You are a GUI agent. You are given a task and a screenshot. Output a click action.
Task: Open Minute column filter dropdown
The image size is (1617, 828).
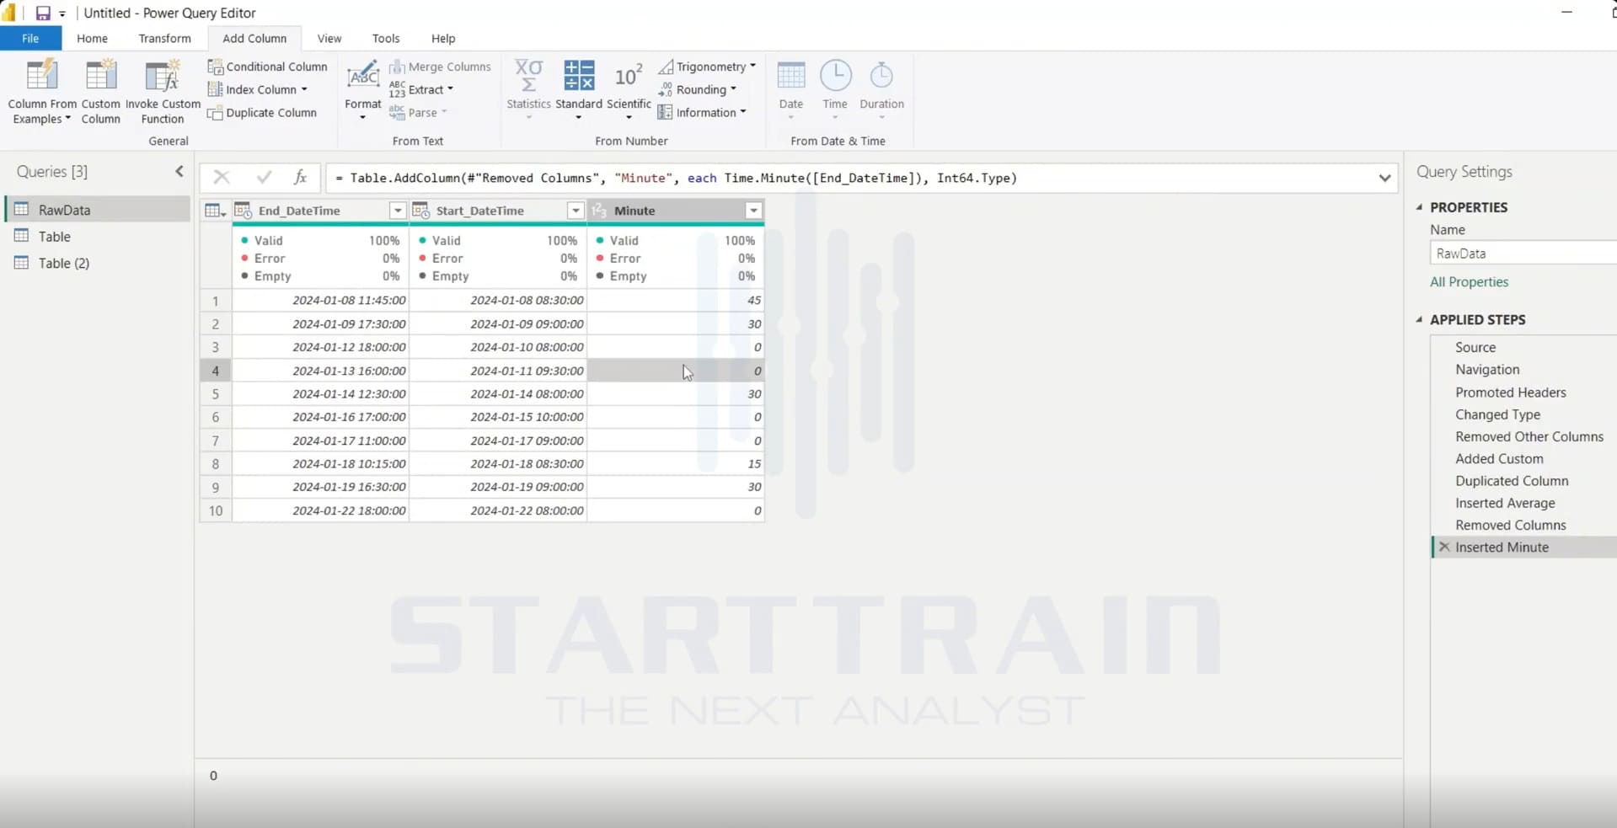click(753, 211)
